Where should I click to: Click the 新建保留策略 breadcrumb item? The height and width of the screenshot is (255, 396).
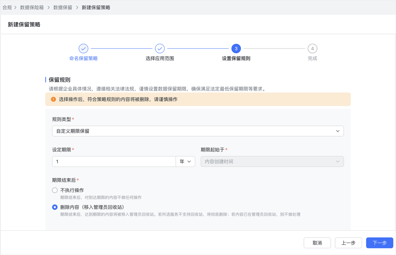(96, 7)
